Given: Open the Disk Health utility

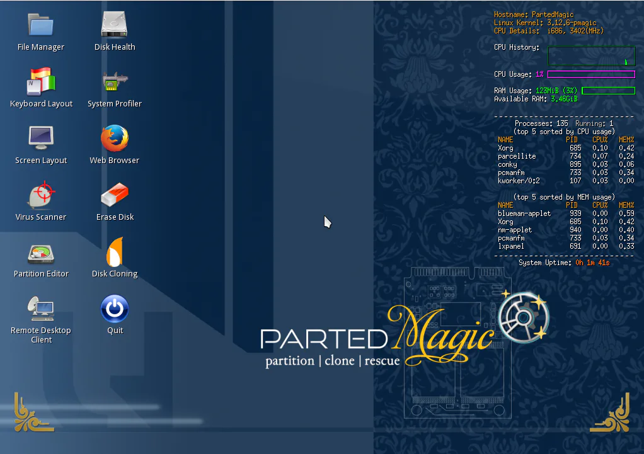Looking at the screenshot, I should click(114, 24).
